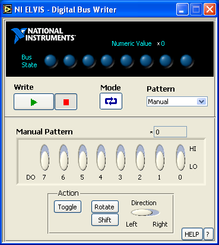Minimize the Digital Bus Writer window
This screenshot has height=245, width=219.
click(182, 10)
